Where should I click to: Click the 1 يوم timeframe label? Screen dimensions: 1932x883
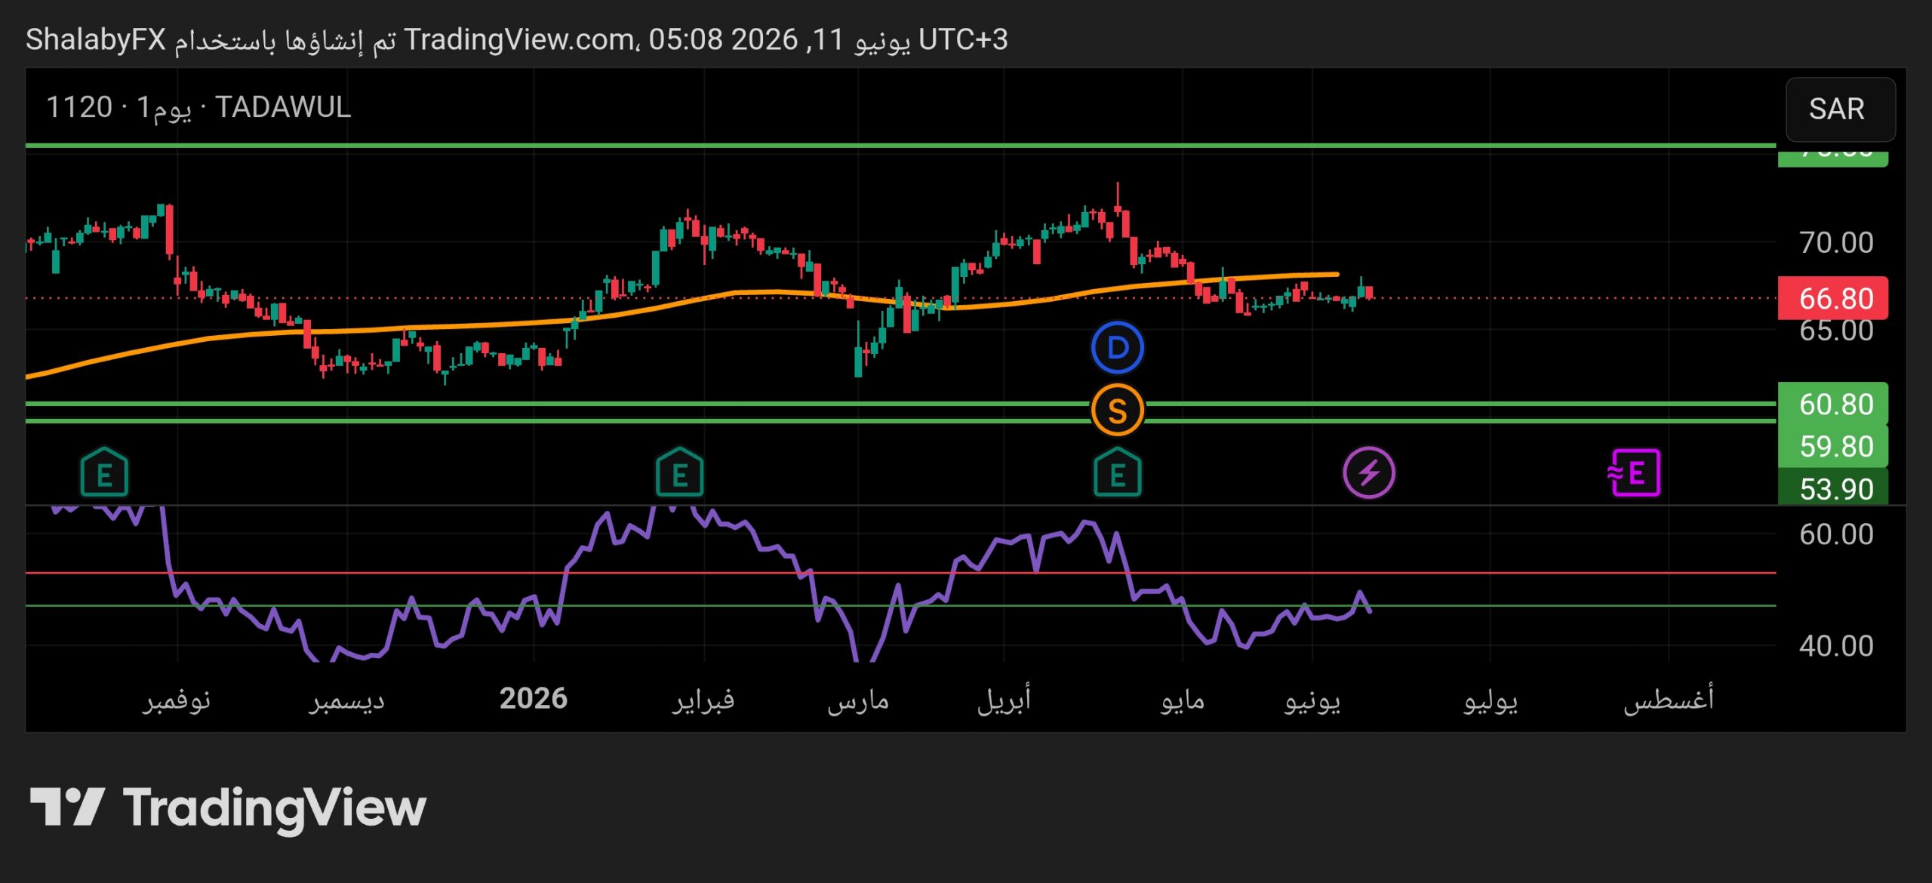pos(164,108)
